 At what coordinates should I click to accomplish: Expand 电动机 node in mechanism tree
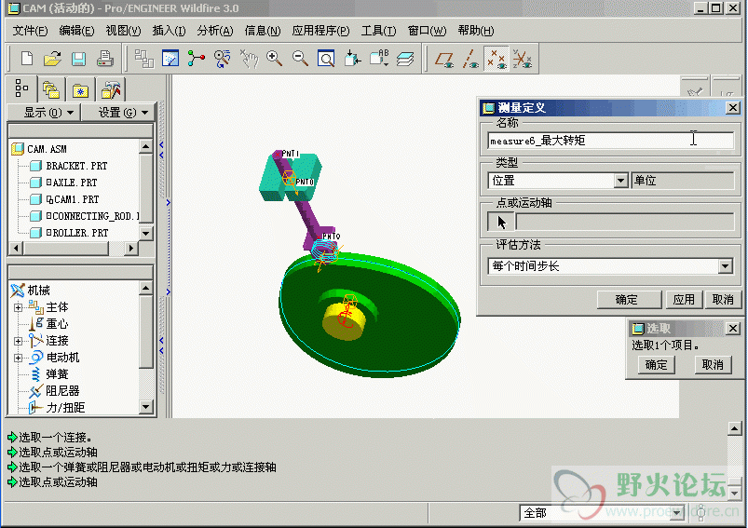tap(18, 358)
